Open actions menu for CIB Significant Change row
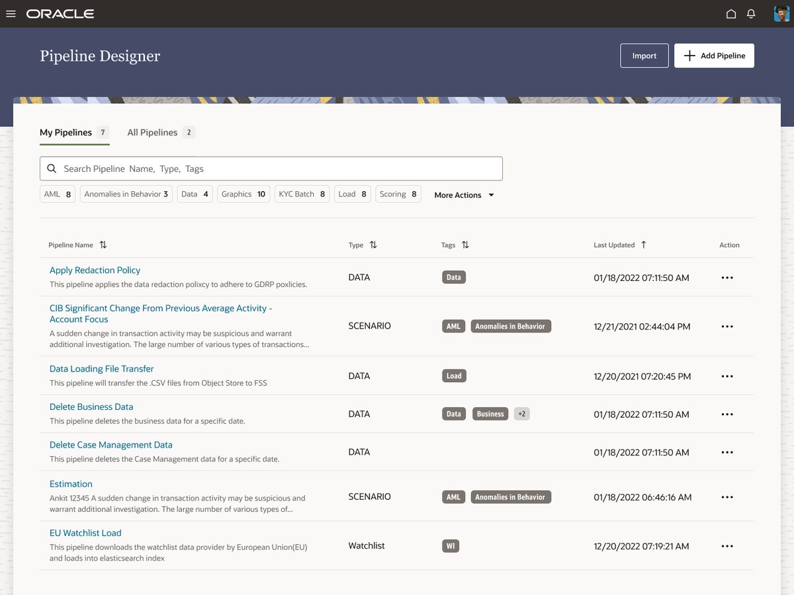Viewport: 794px width, 595px height. coord(727,327)
